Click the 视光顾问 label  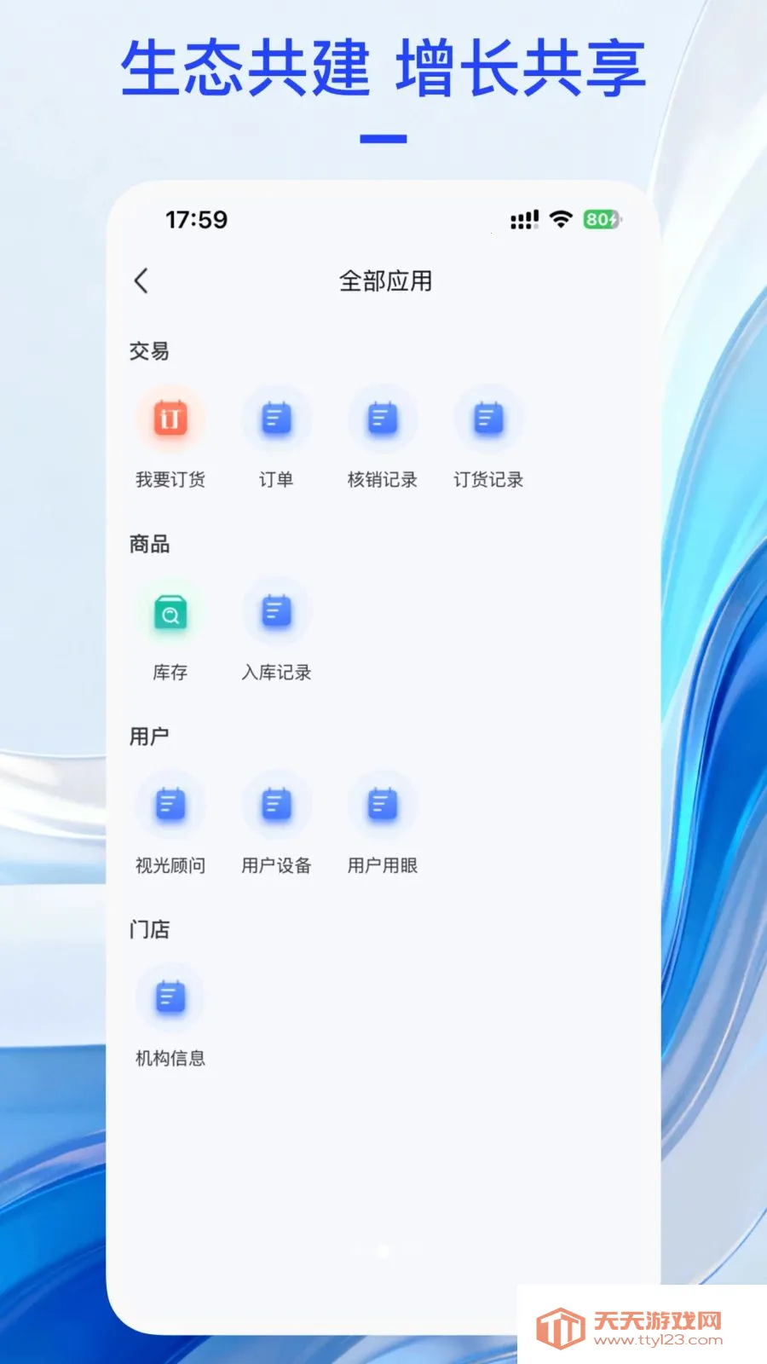[x=170, y=865]
